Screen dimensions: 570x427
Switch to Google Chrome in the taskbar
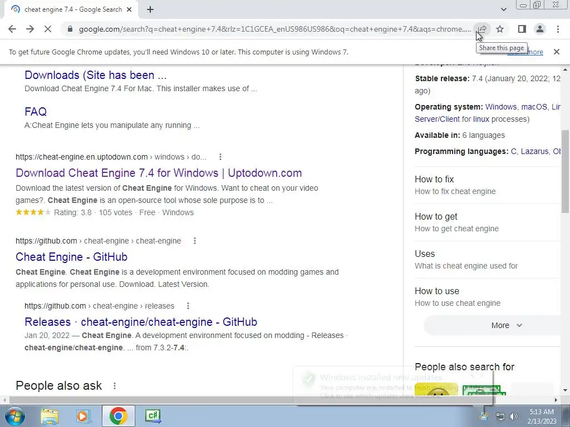click(x=118, y=416)
